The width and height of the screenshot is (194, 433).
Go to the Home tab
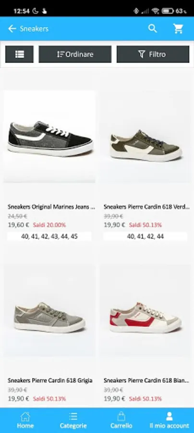[25, 420]
